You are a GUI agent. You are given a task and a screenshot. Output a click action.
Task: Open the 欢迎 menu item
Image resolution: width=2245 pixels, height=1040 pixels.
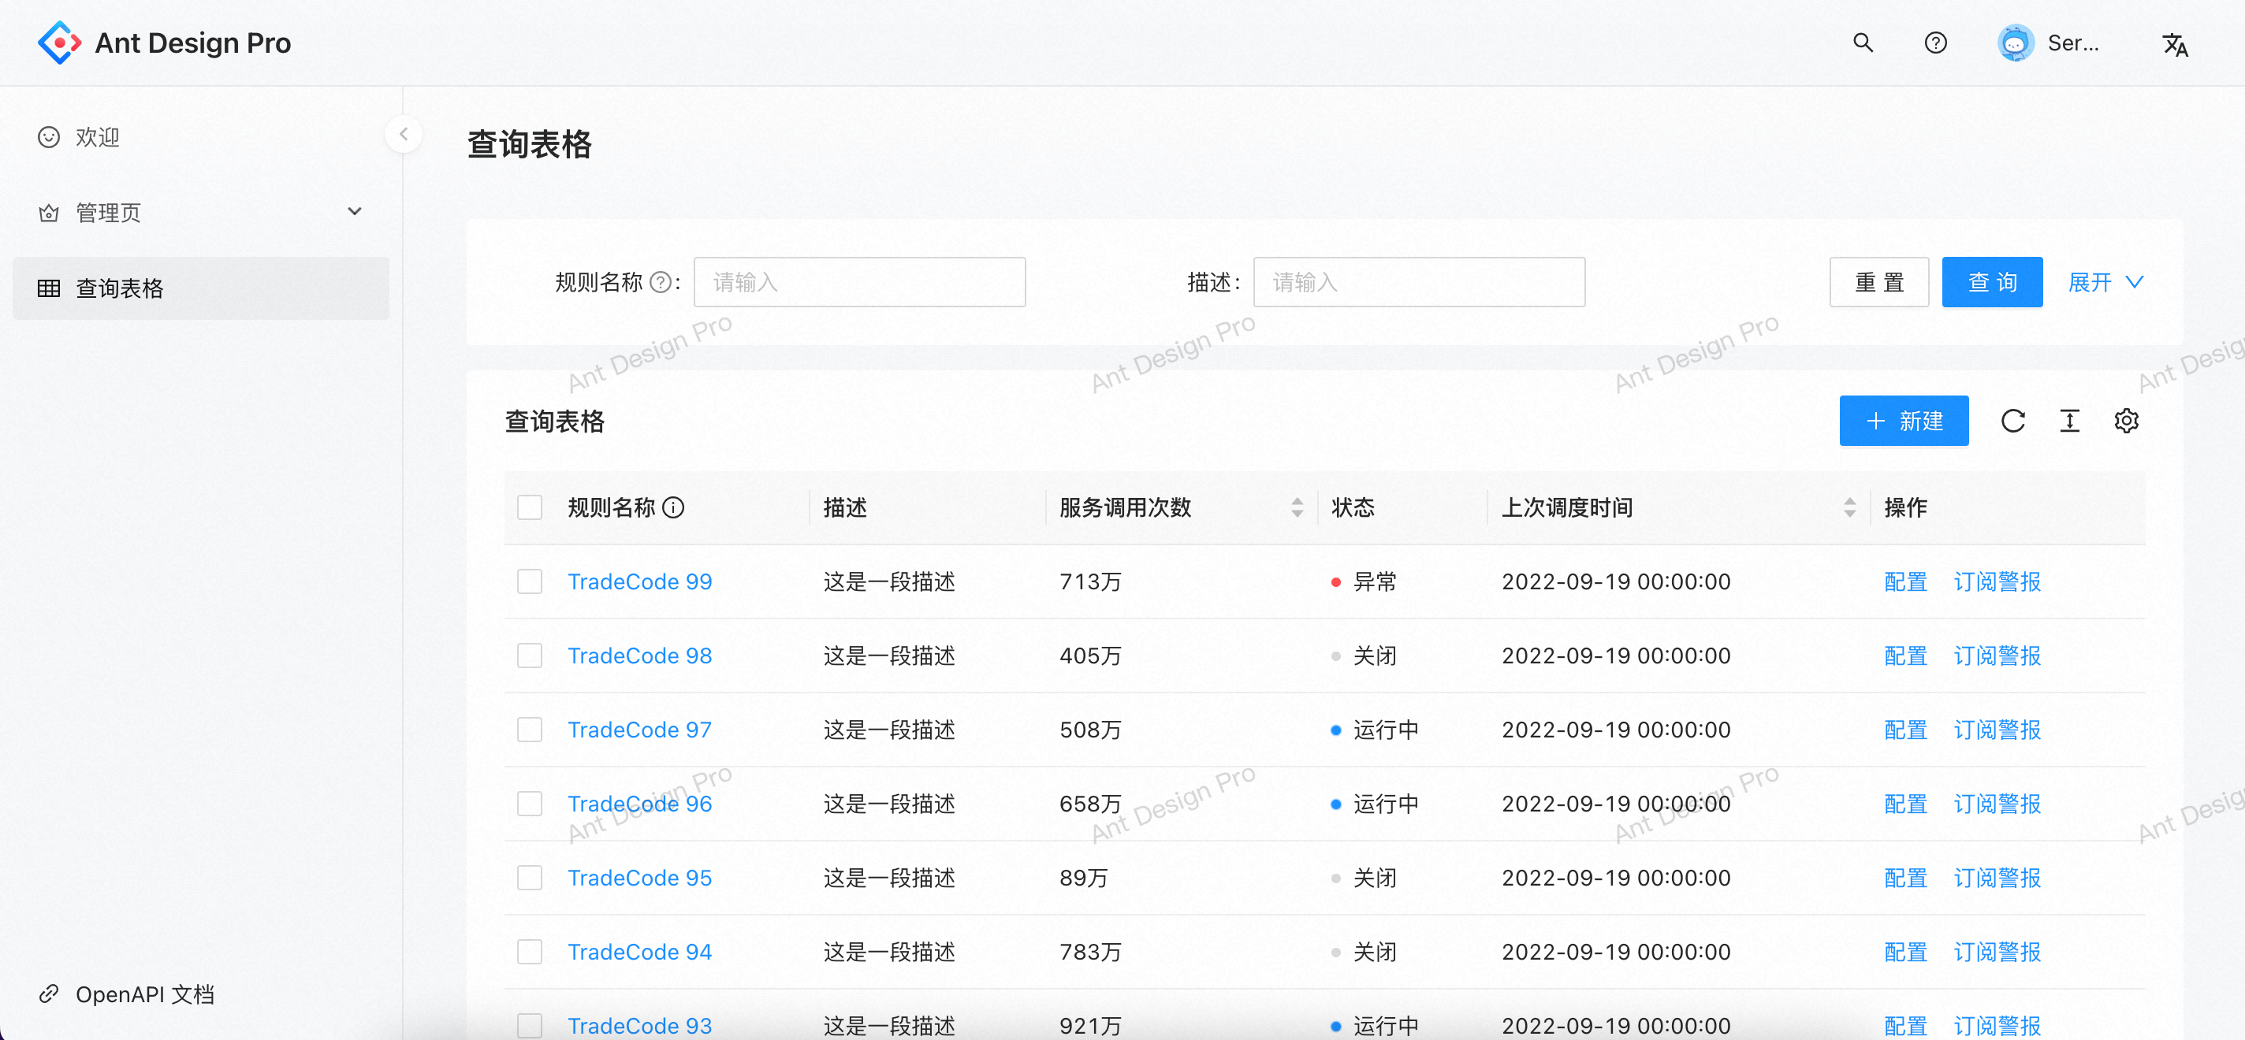tap(97, 137)
